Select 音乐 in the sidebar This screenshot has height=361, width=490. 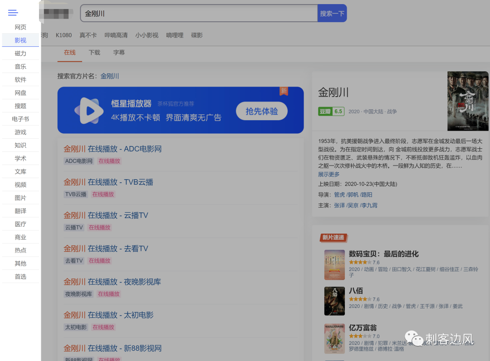(20, 67)
